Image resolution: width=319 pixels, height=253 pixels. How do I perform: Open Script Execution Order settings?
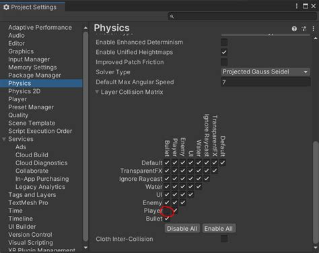40,131
